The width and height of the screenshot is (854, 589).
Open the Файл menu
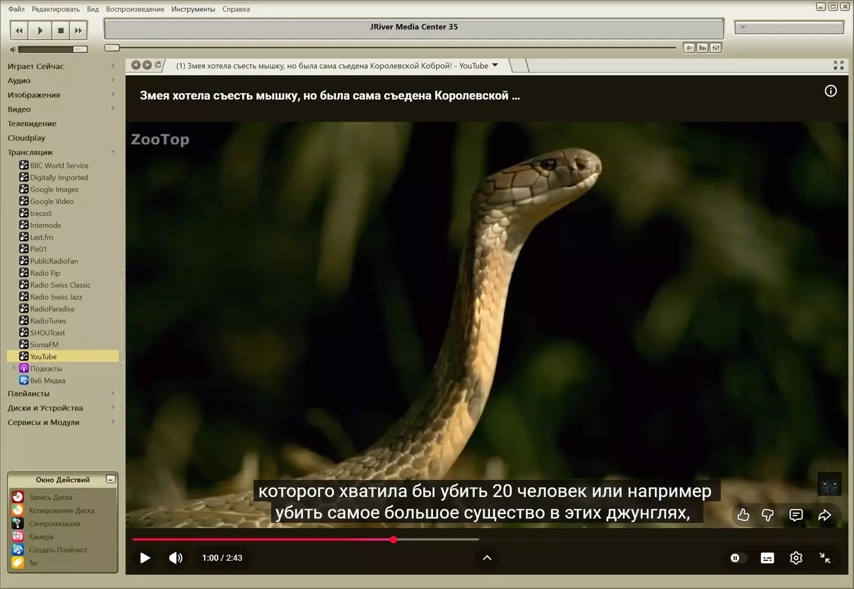(16, 9)
